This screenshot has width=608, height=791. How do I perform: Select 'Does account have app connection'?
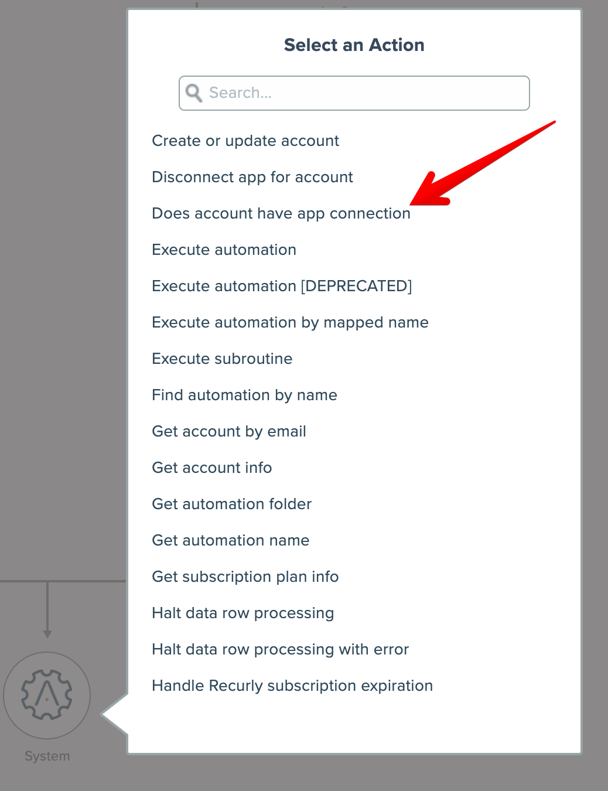click(281, 214)
